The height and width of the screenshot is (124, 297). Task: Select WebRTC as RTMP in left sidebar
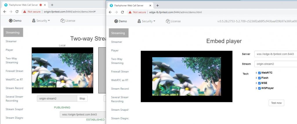pyautogui.click(x=14, y=79)
